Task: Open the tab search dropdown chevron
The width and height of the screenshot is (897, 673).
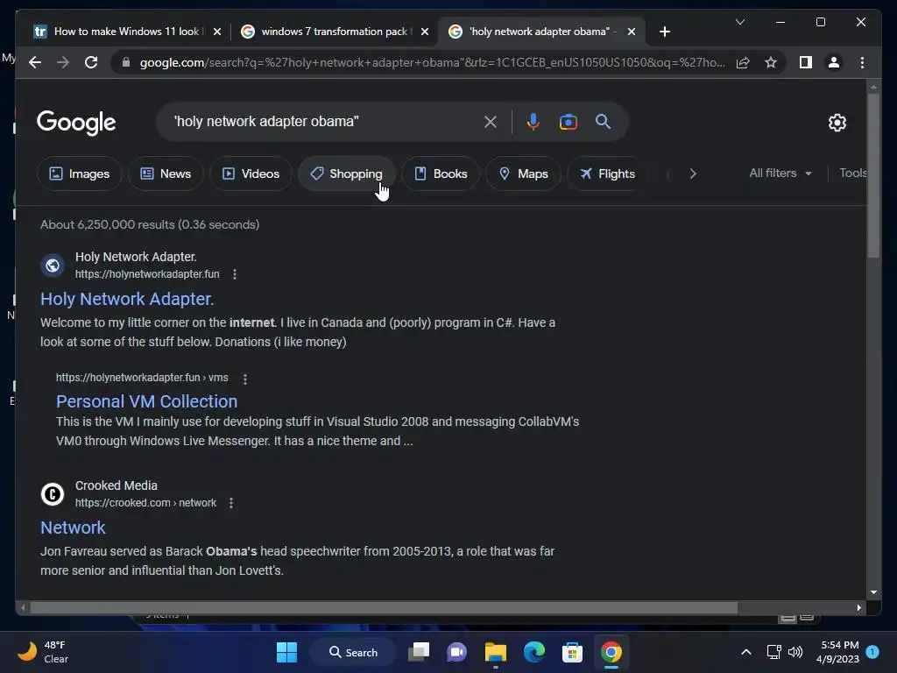Action: click(x=739, y=22)
